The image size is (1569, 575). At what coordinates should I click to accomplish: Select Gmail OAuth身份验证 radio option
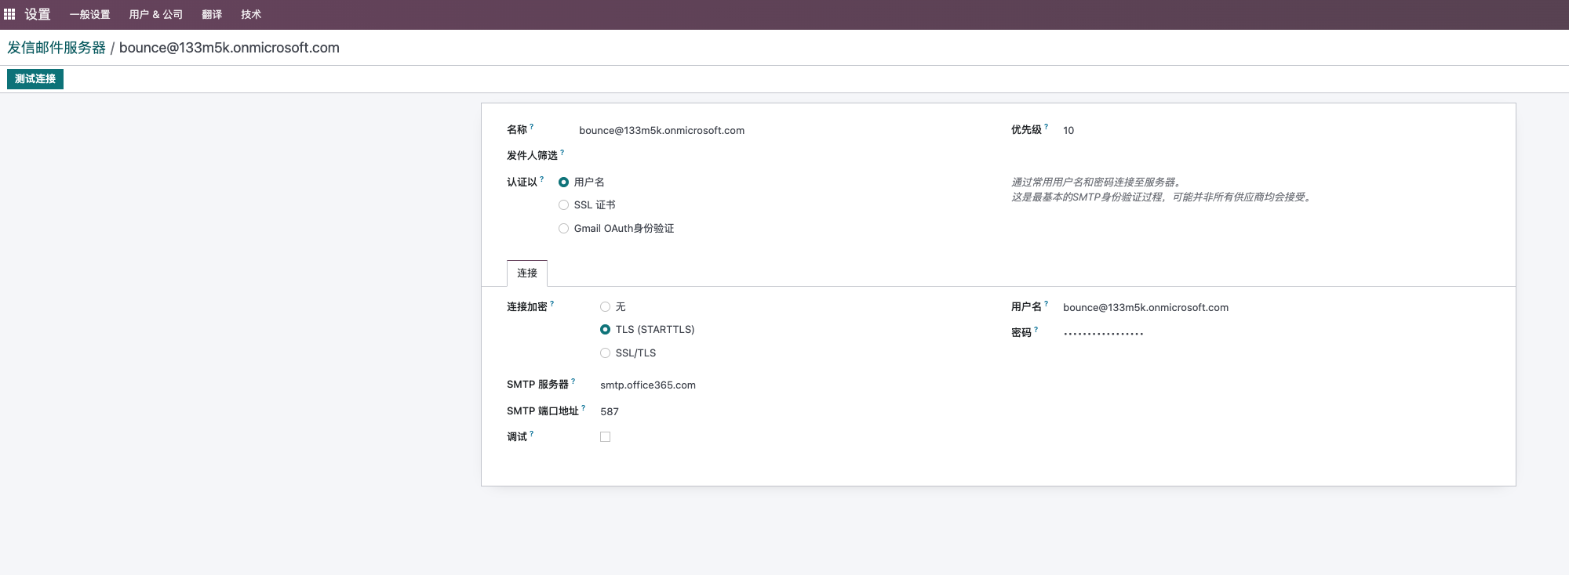(563, 229)
